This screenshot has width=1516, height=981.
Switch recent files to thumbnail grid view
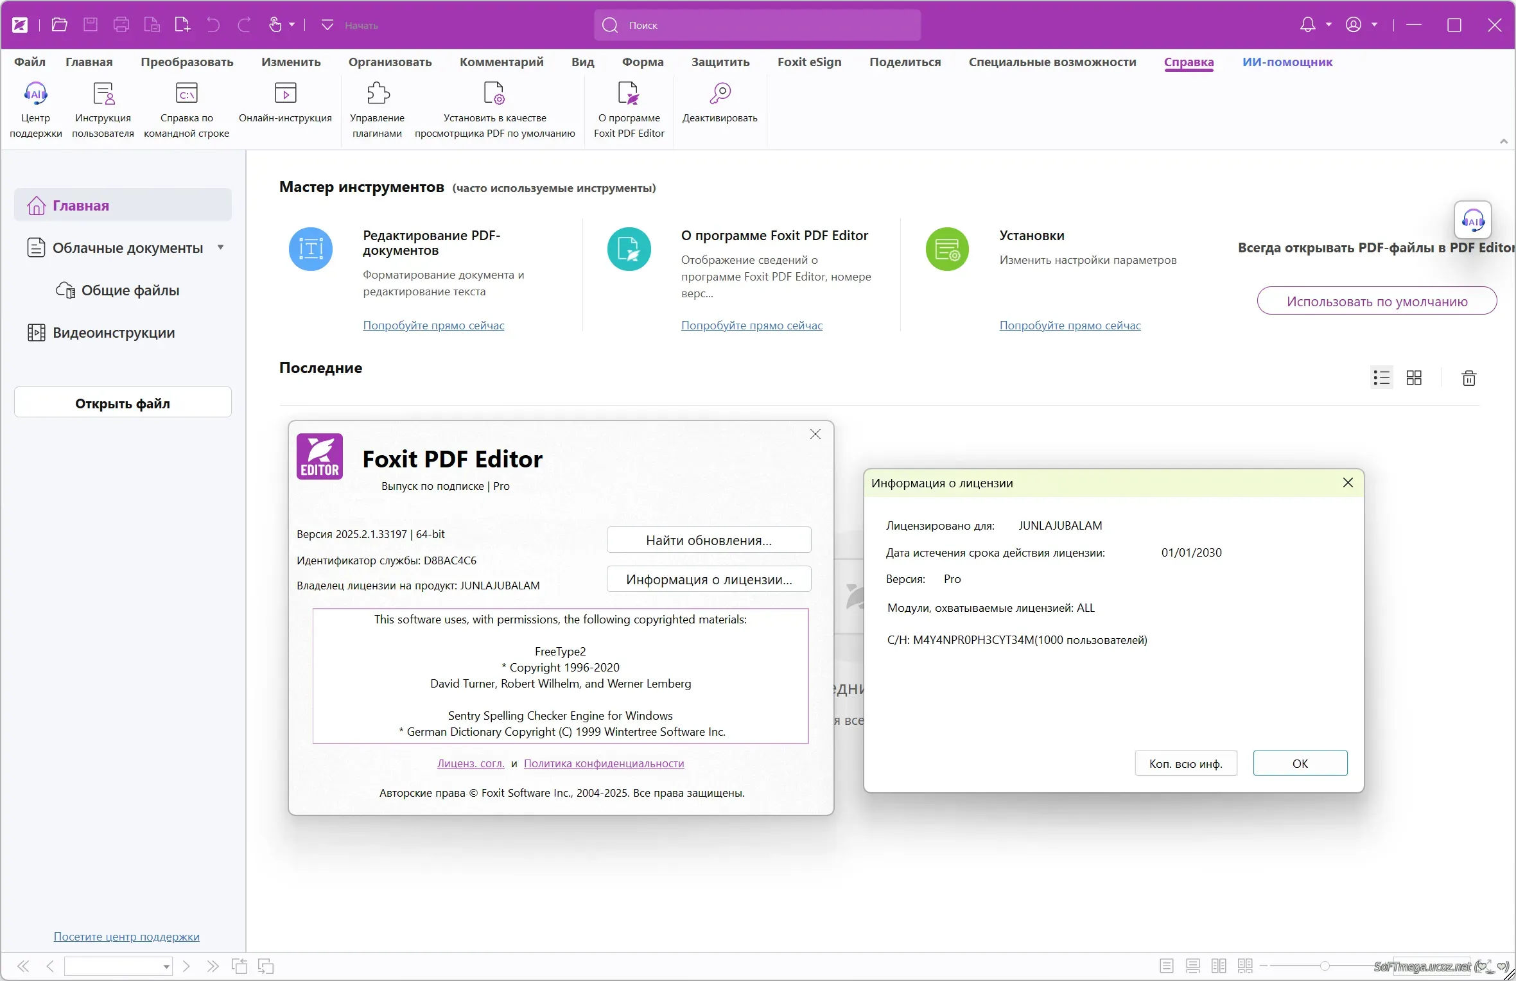[1414, 378]
